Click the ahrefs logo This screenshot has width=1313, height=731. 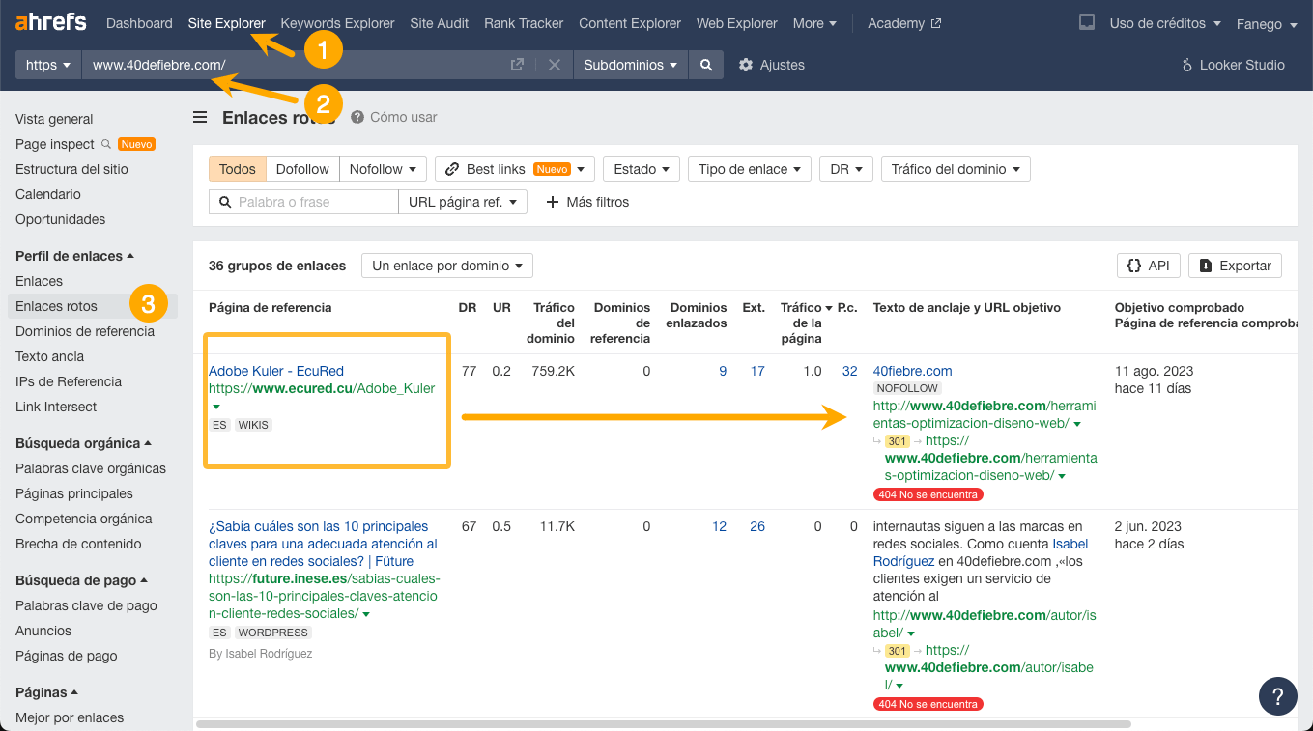click(49, 21)
